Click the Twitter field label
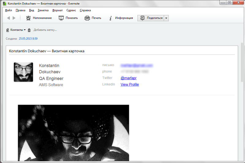 (107, 78)
